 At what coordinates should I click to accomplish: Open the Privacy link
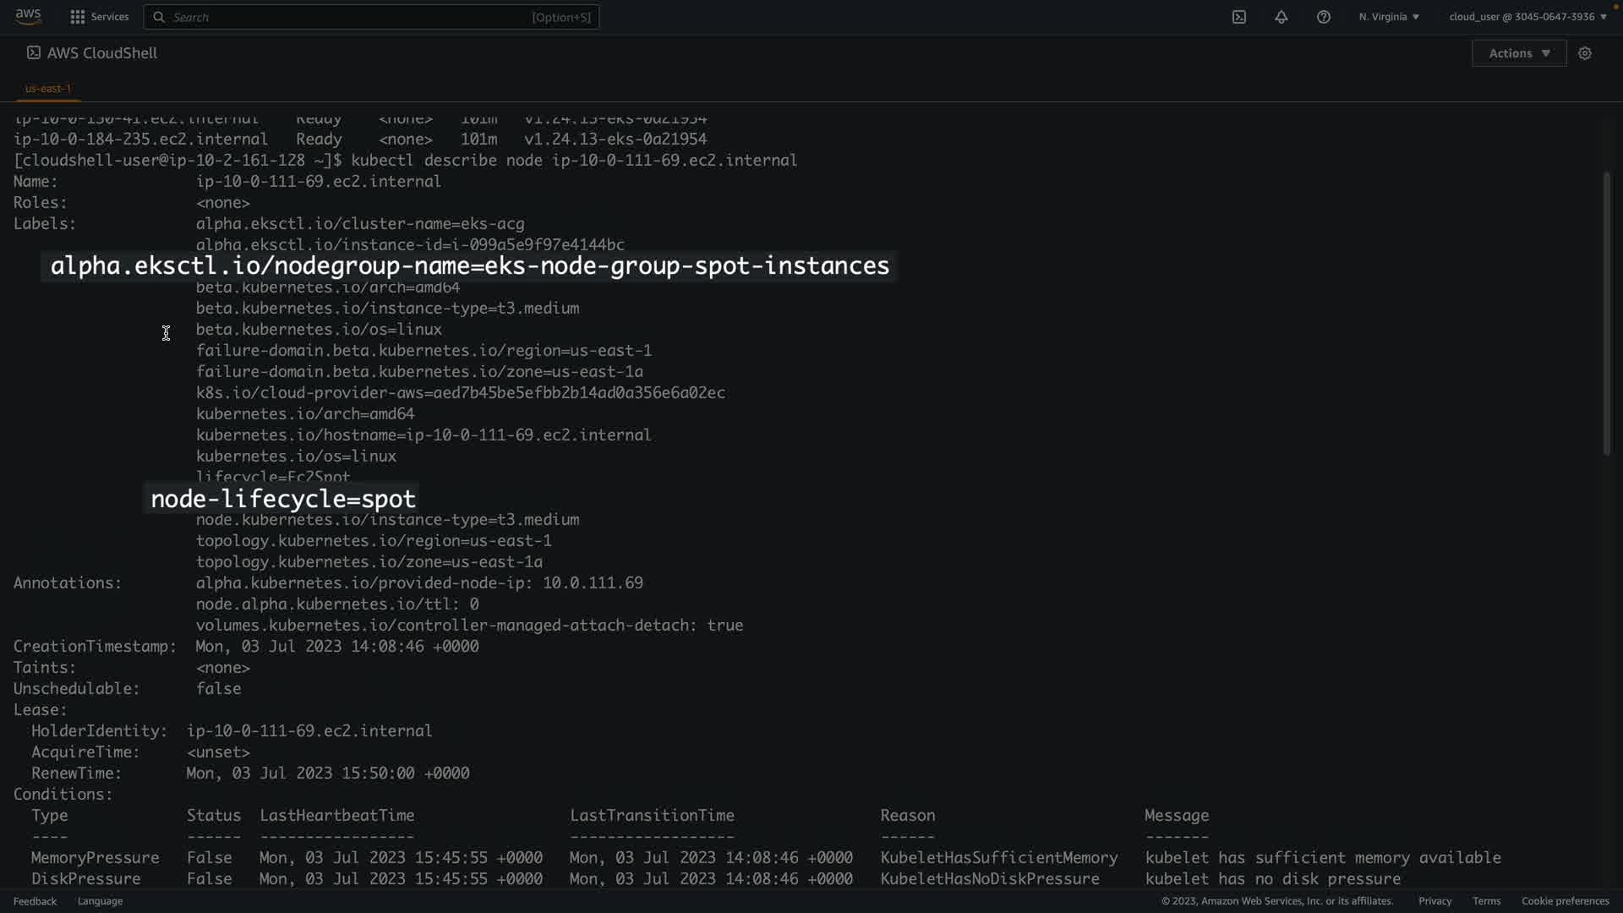pyautogui.click(x=1434, y=901)
